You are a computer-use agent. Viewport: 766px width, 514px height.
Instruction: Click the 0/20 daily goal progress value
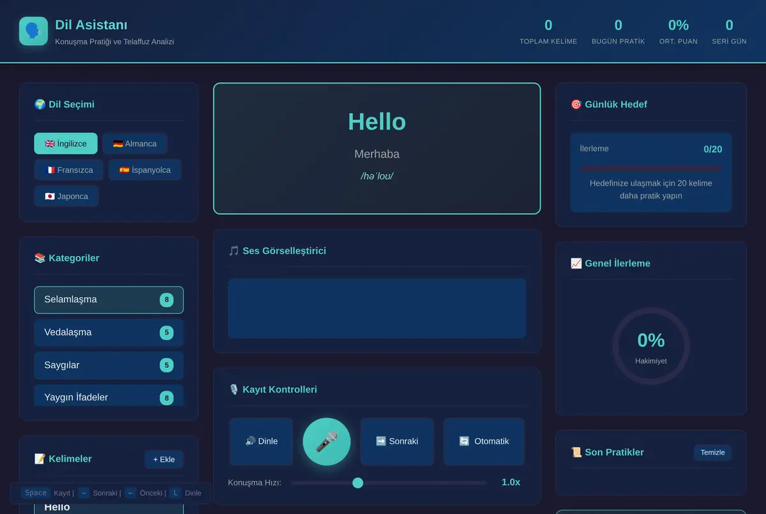[x=713, y=149]
